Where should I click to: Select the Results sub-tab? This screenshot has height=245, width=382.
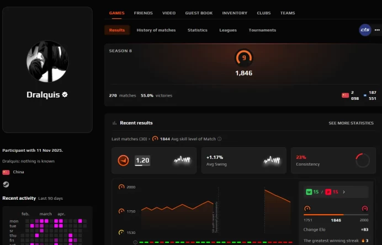(117, 30)
